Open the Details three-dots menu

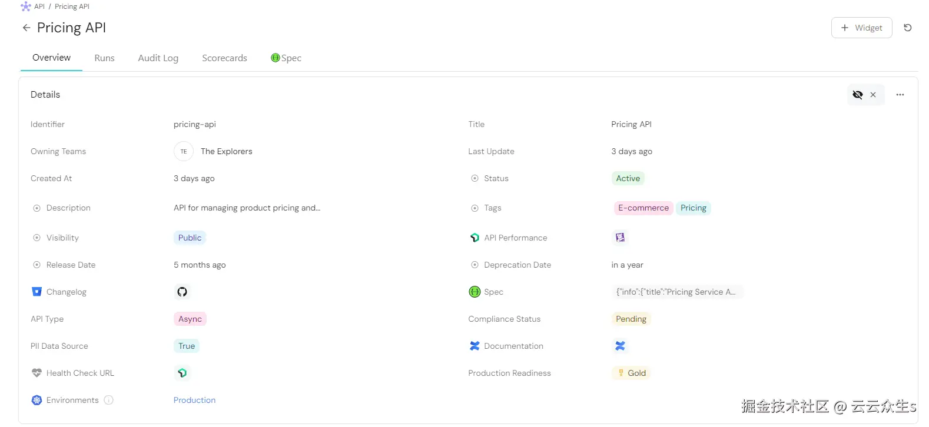click(900, 95)
